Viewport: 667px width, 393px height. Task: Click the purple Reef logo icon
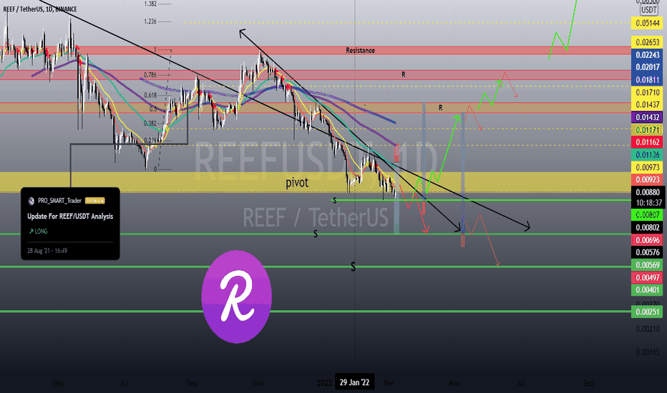236,297
